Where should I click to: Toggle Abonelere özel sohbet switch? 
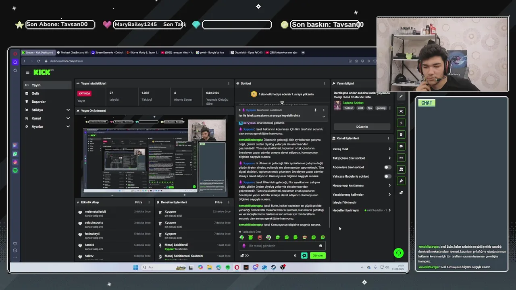[x=387, y=167]
